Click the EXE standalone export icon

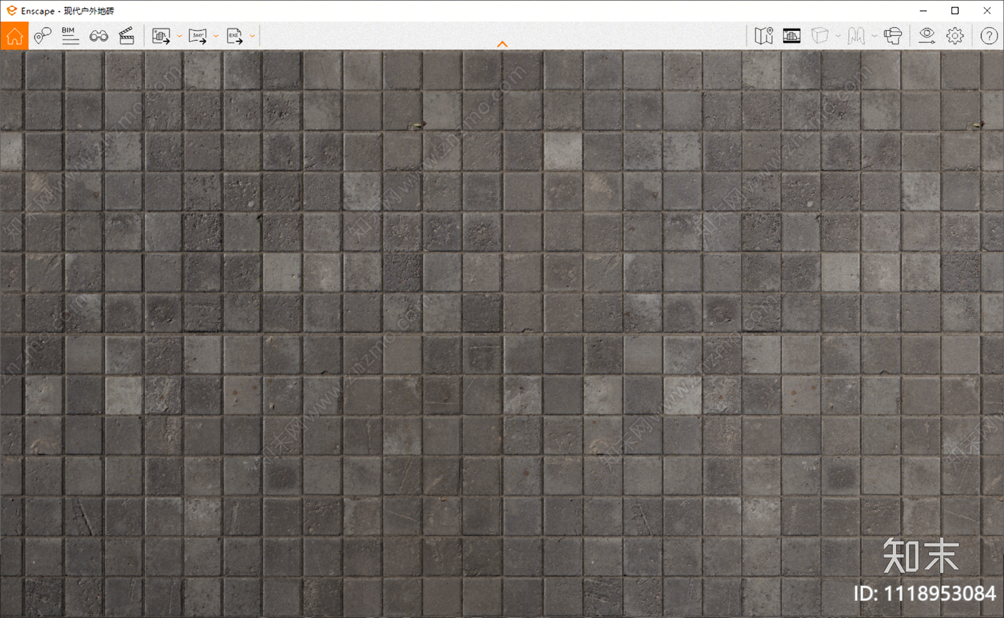pyautogui.click(x=235, y=36)
